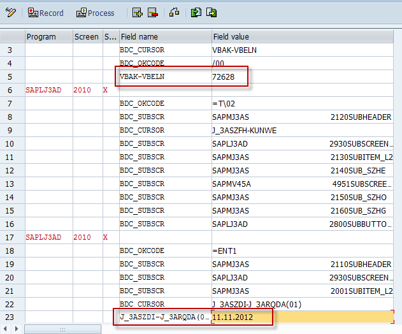Viewport: 402px width, 334px height.
Task: Click value 2130SUBITEM_L2 in row 11
Action: point(361,157)
